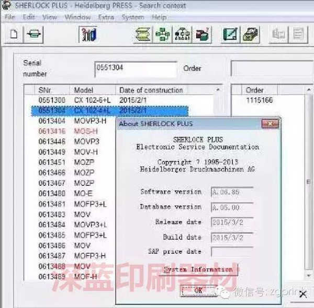Click the Build date field

pos(232,238)
